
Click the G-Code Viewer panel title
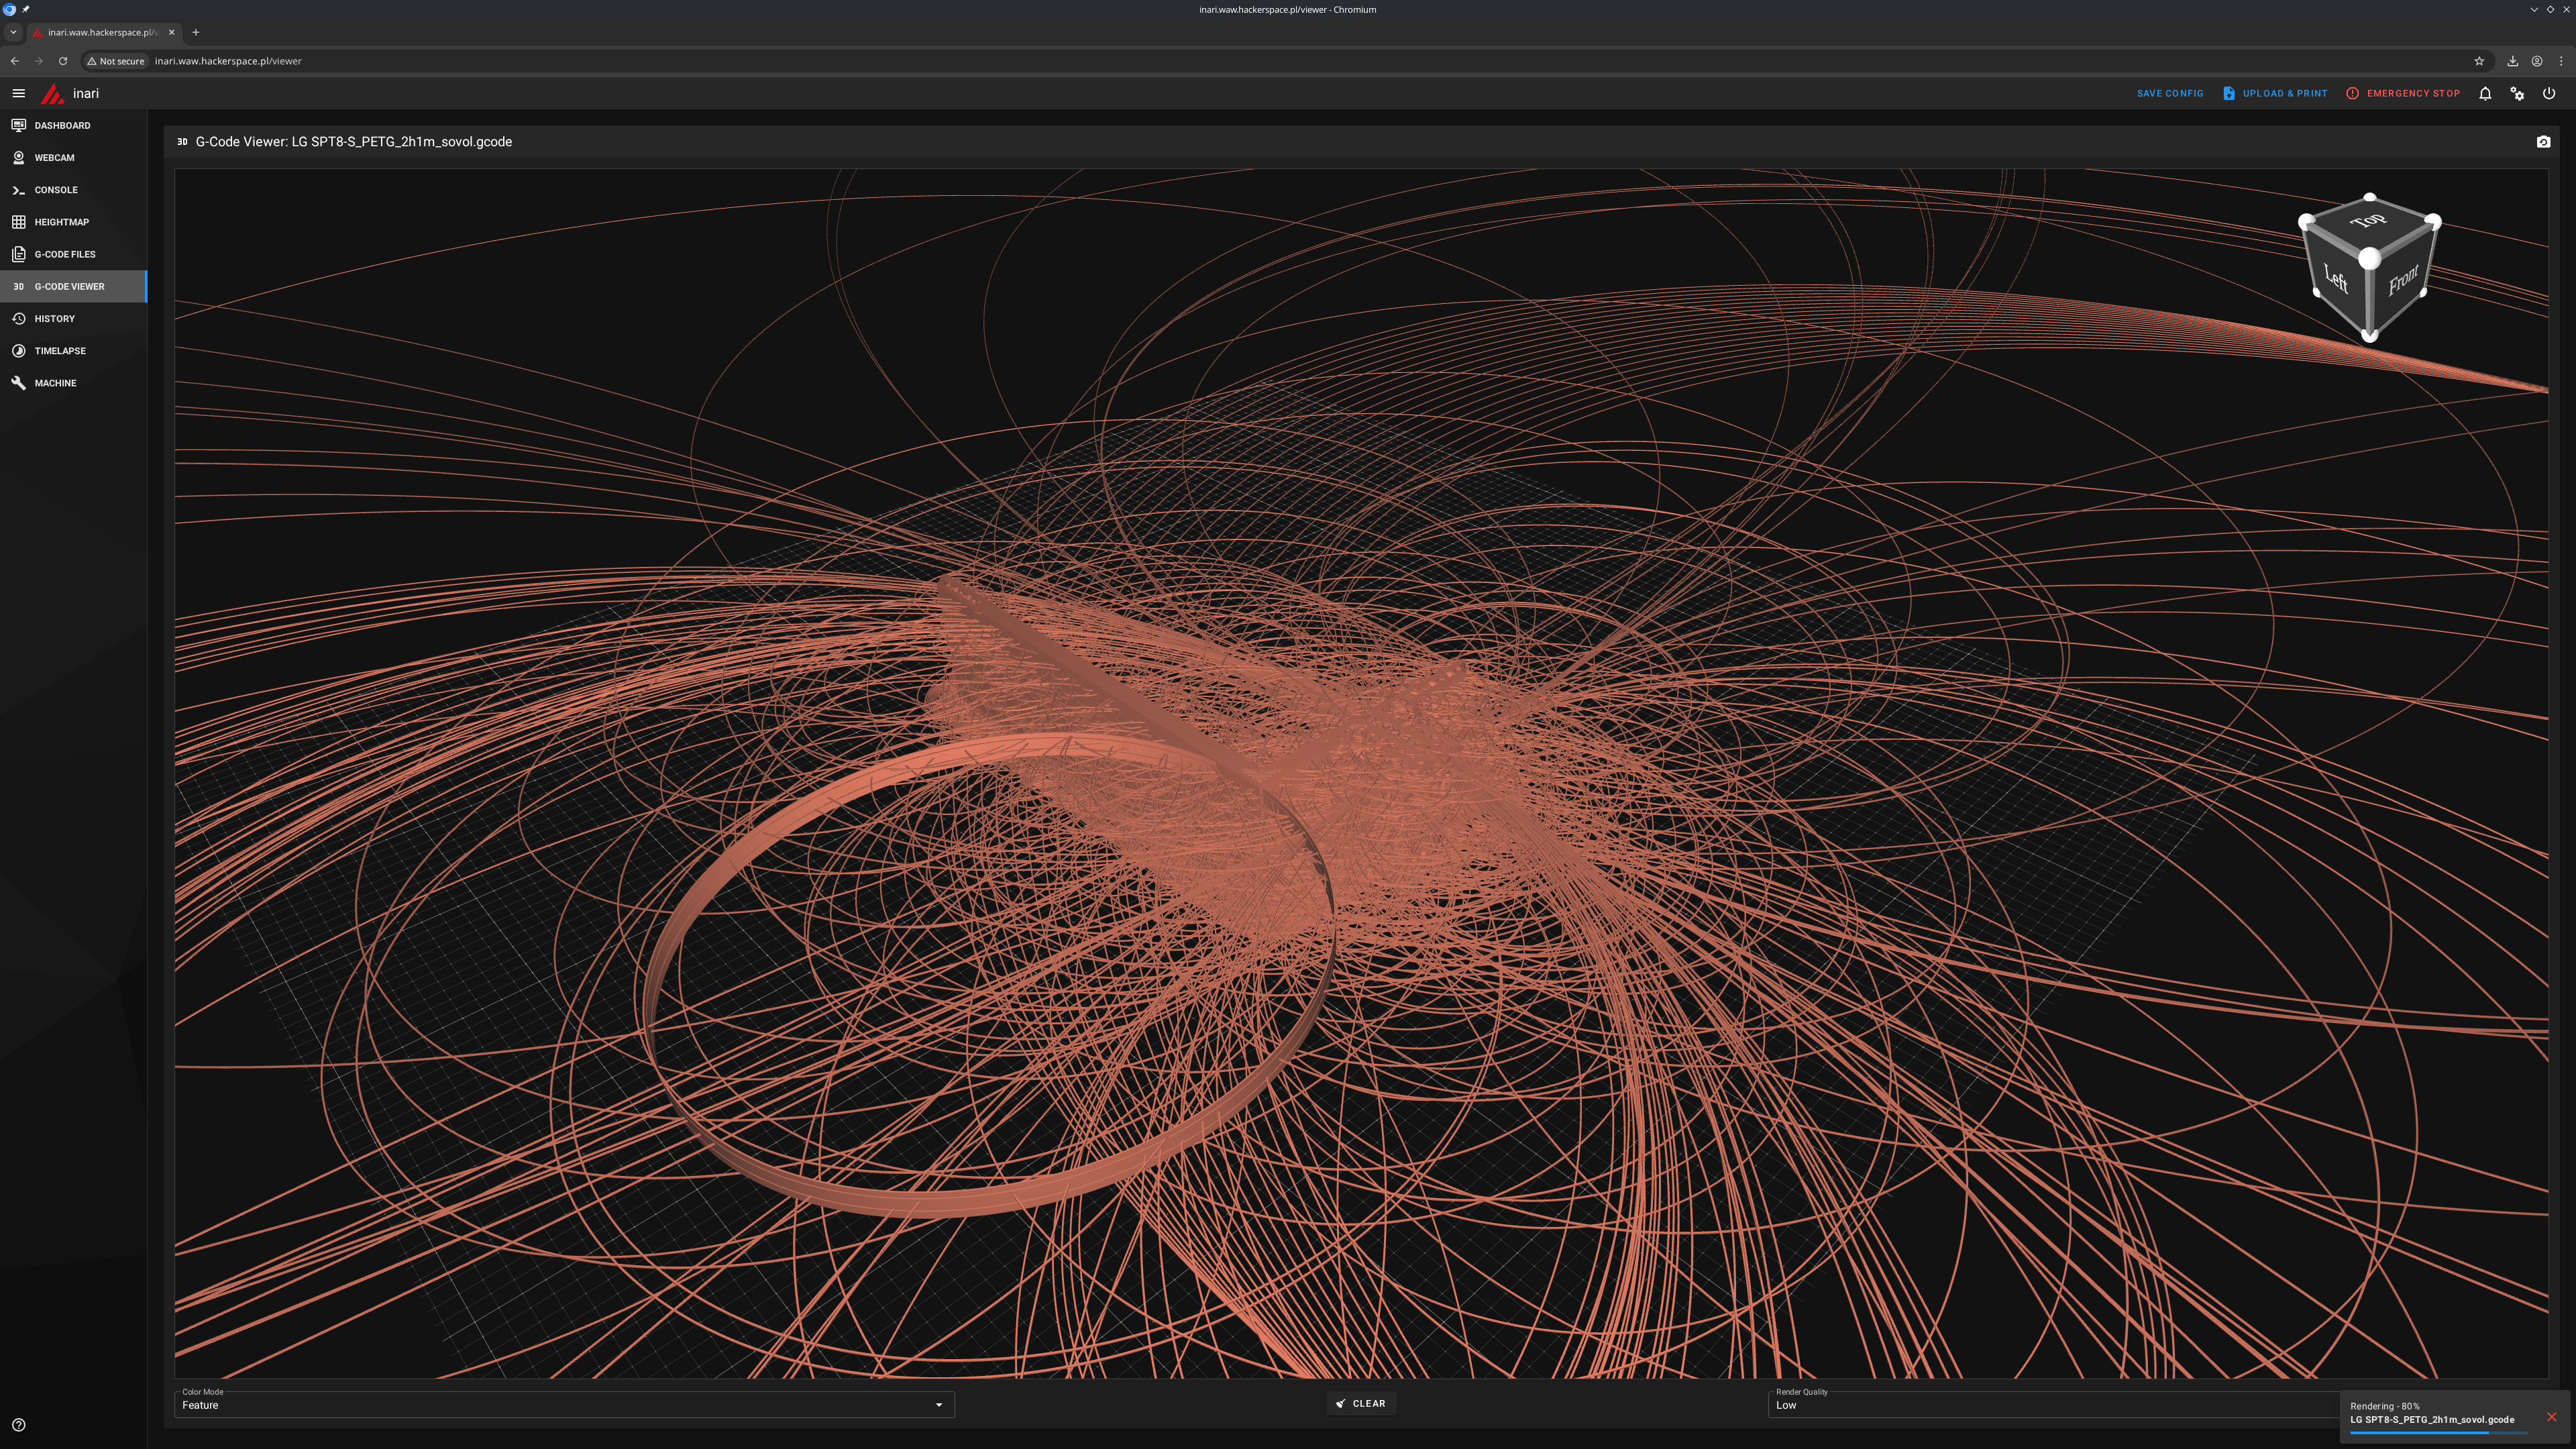point(354,142)
